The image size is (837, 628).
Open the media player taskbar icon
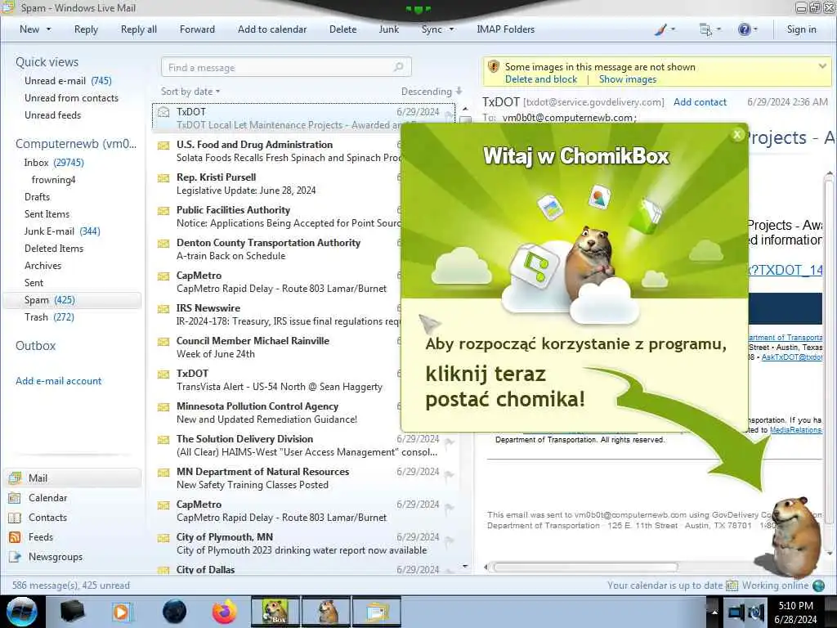[x=122, y=612]
